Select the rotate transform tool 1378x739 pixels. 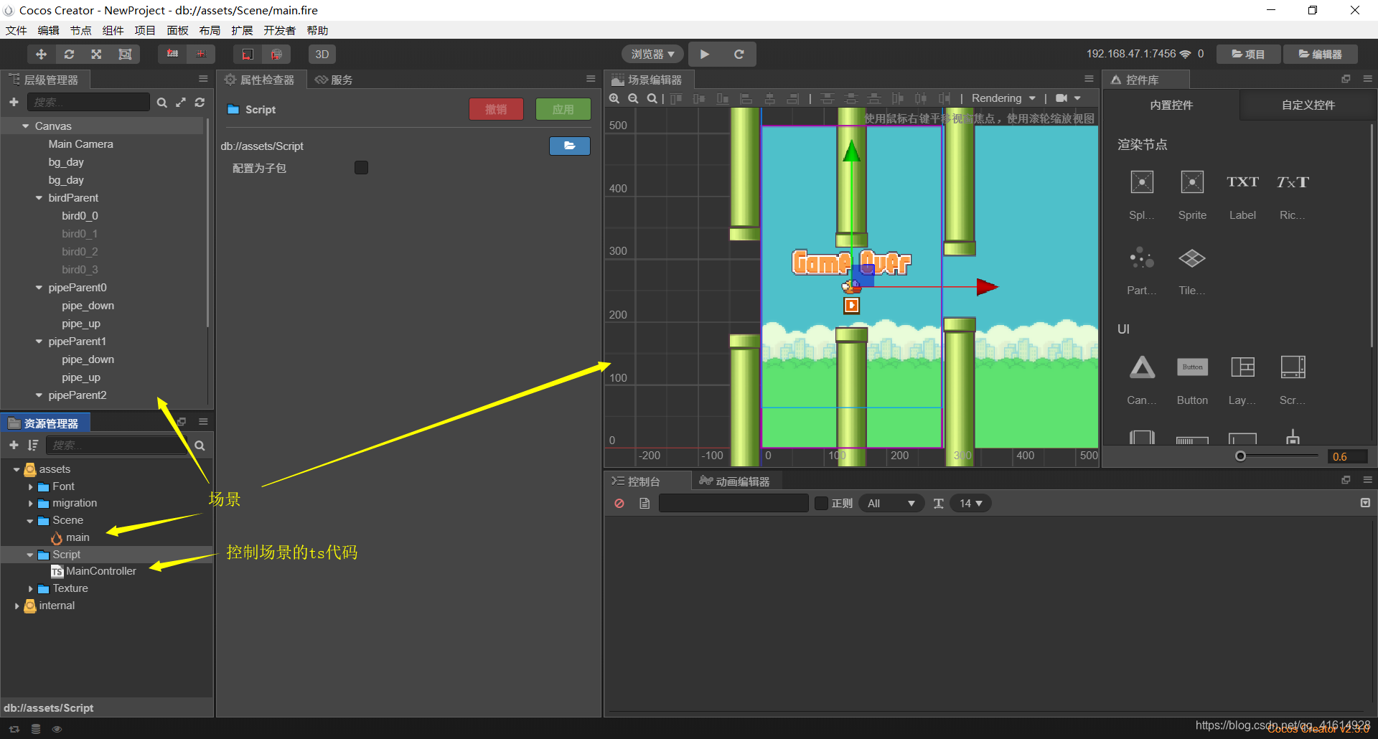[x=69, y=55]
